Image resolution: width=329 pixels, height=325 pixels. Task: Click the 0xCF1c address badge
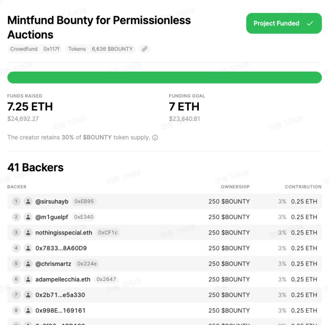[108, 233]
